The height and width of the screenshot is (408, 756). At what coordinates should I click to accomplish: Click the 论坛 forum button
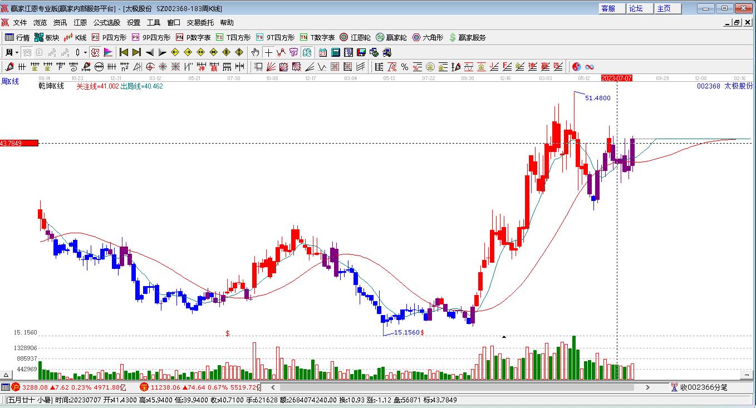640,8
